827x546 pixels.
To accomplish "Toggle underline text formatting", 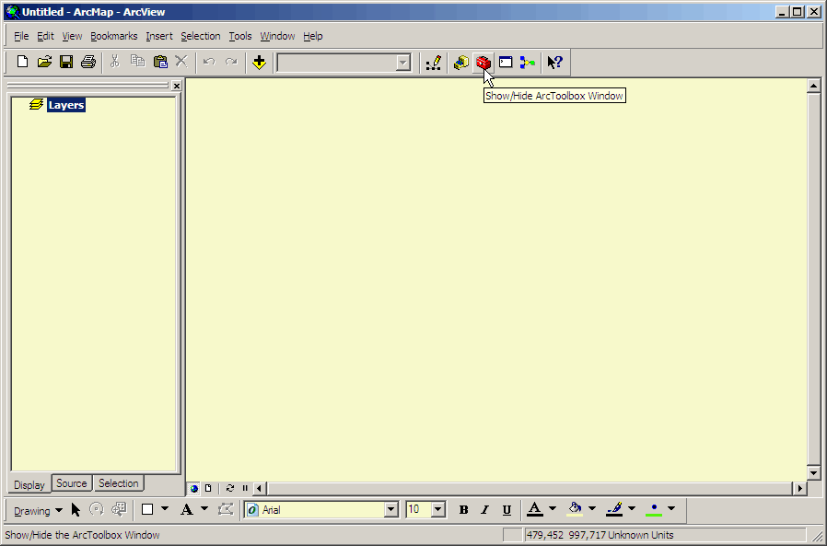I will [507, 510].
